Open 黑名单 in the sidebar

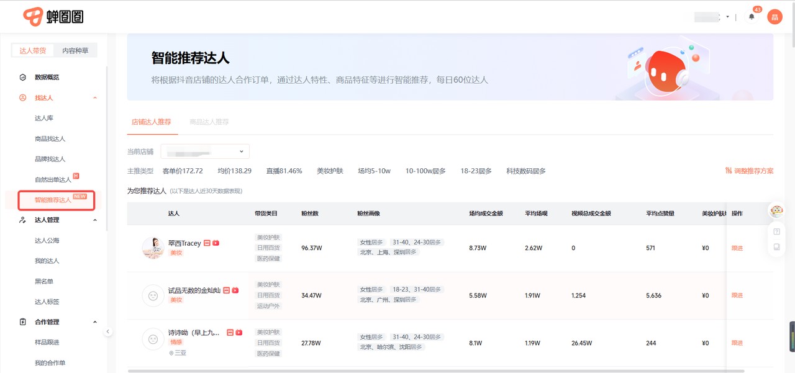coord(44,281)
